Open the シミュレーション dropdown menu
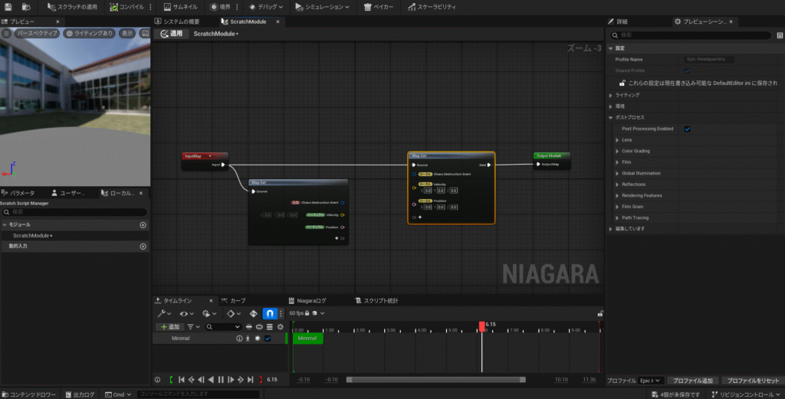785x399 pixels. pos(323,7)
